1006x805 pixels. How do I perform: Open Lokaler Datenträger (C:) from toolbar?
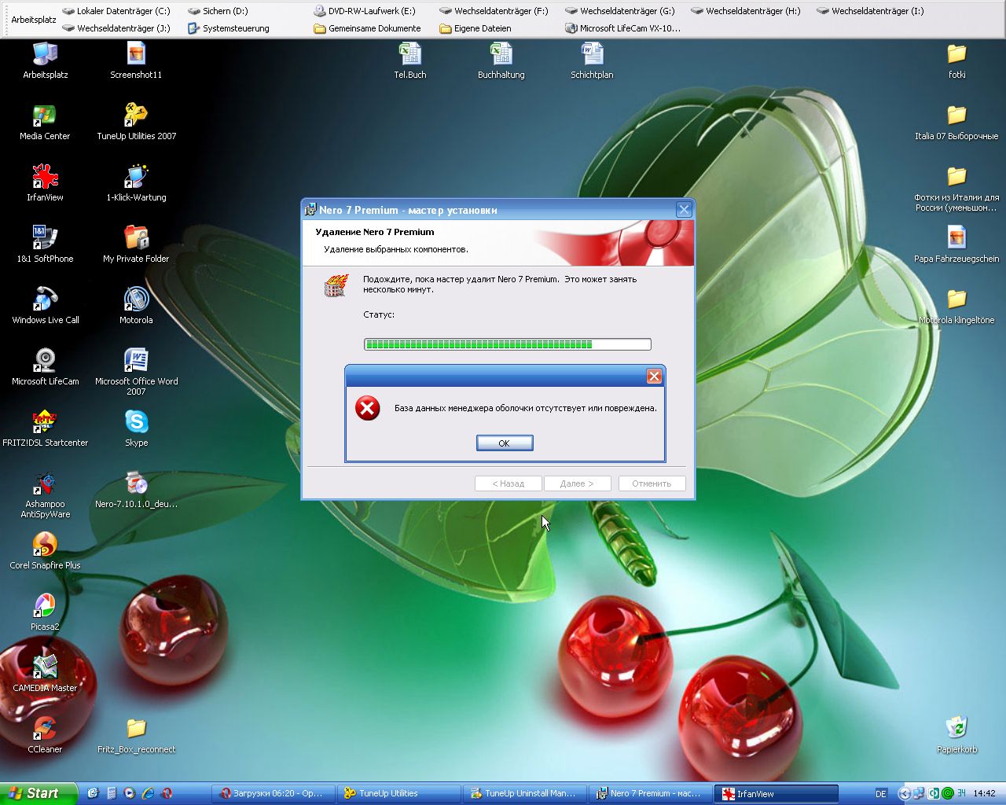(116, 11)
